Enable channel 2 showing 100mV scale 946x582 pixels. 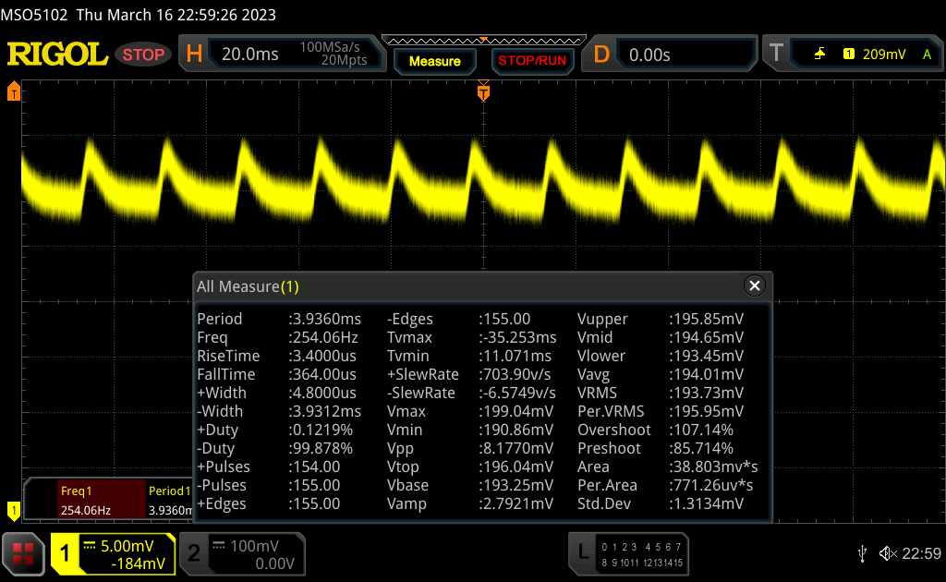click(194, 553)
